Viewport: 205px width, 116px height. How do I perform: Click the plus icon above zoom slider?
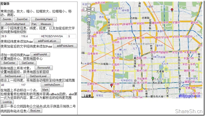[x=89, y=20]
